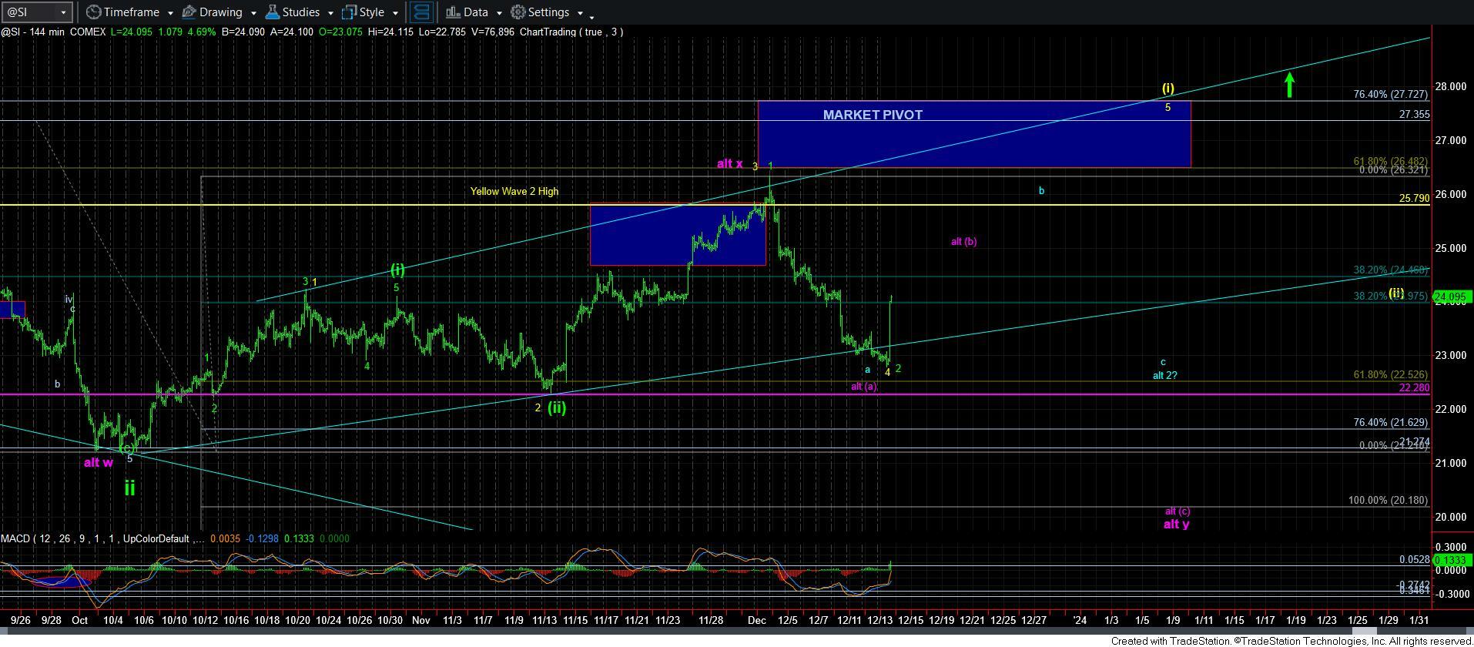Open the toolbar overflow arrow after Settings
This screenshot has width=1474, height=647.
pyautogui.click(x=591, y=15)
